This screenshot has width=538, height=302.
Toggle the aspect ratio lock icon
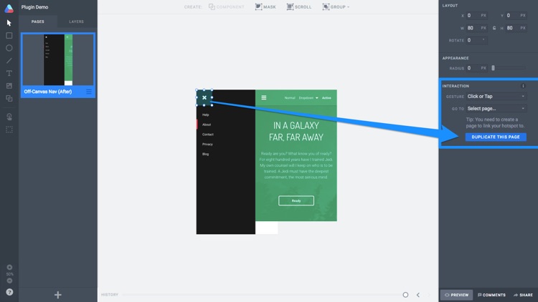point(494,28)
